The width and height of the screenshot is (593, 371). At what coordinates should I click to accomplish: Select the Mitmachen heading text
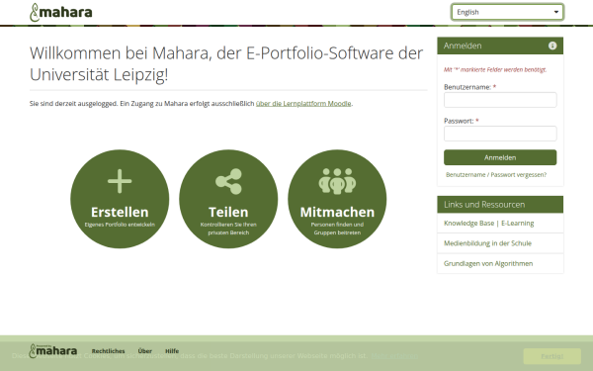click(x=337, y=212)
